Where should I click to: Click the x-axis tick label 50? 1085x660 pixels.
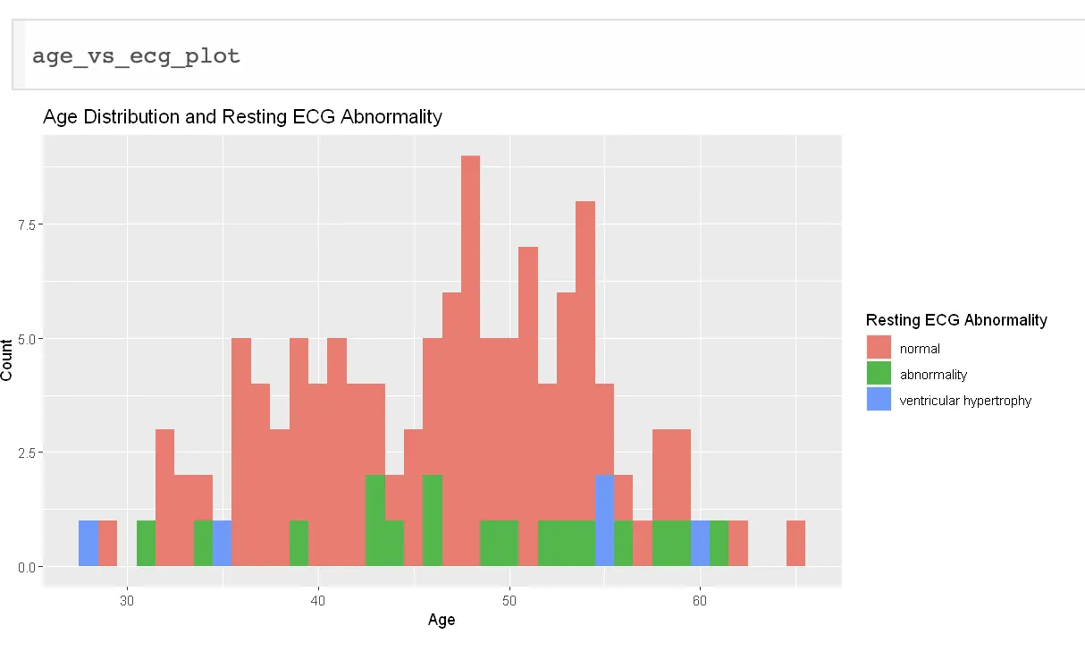coord(509,599)
